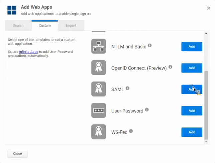Add the SAML template

coord(192,89)
